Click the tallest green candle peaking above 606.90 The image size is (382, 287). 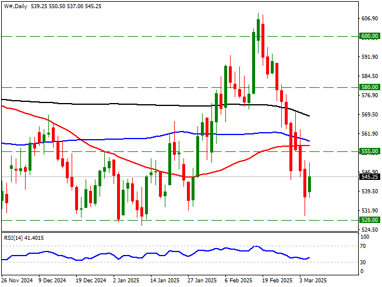258,30
